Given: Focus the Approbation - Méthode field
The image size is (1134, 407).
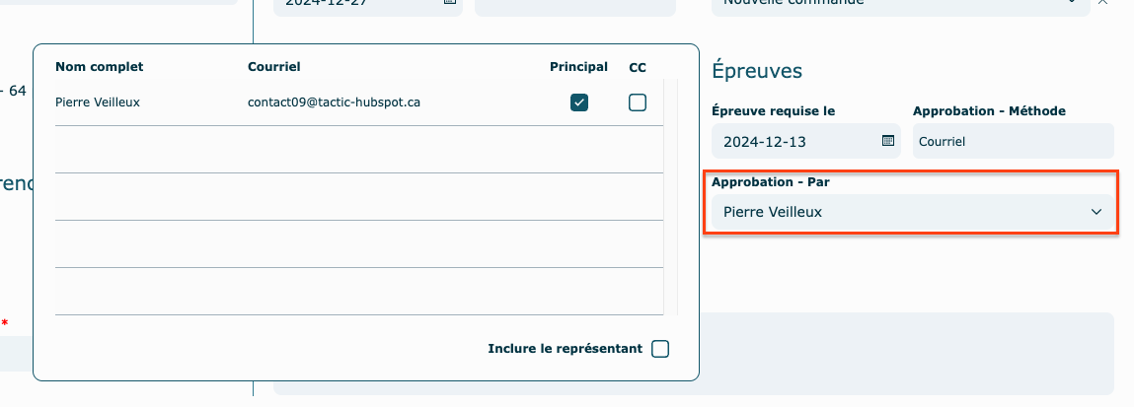Looking at the screenshot, I should (x=1013, y=141).
